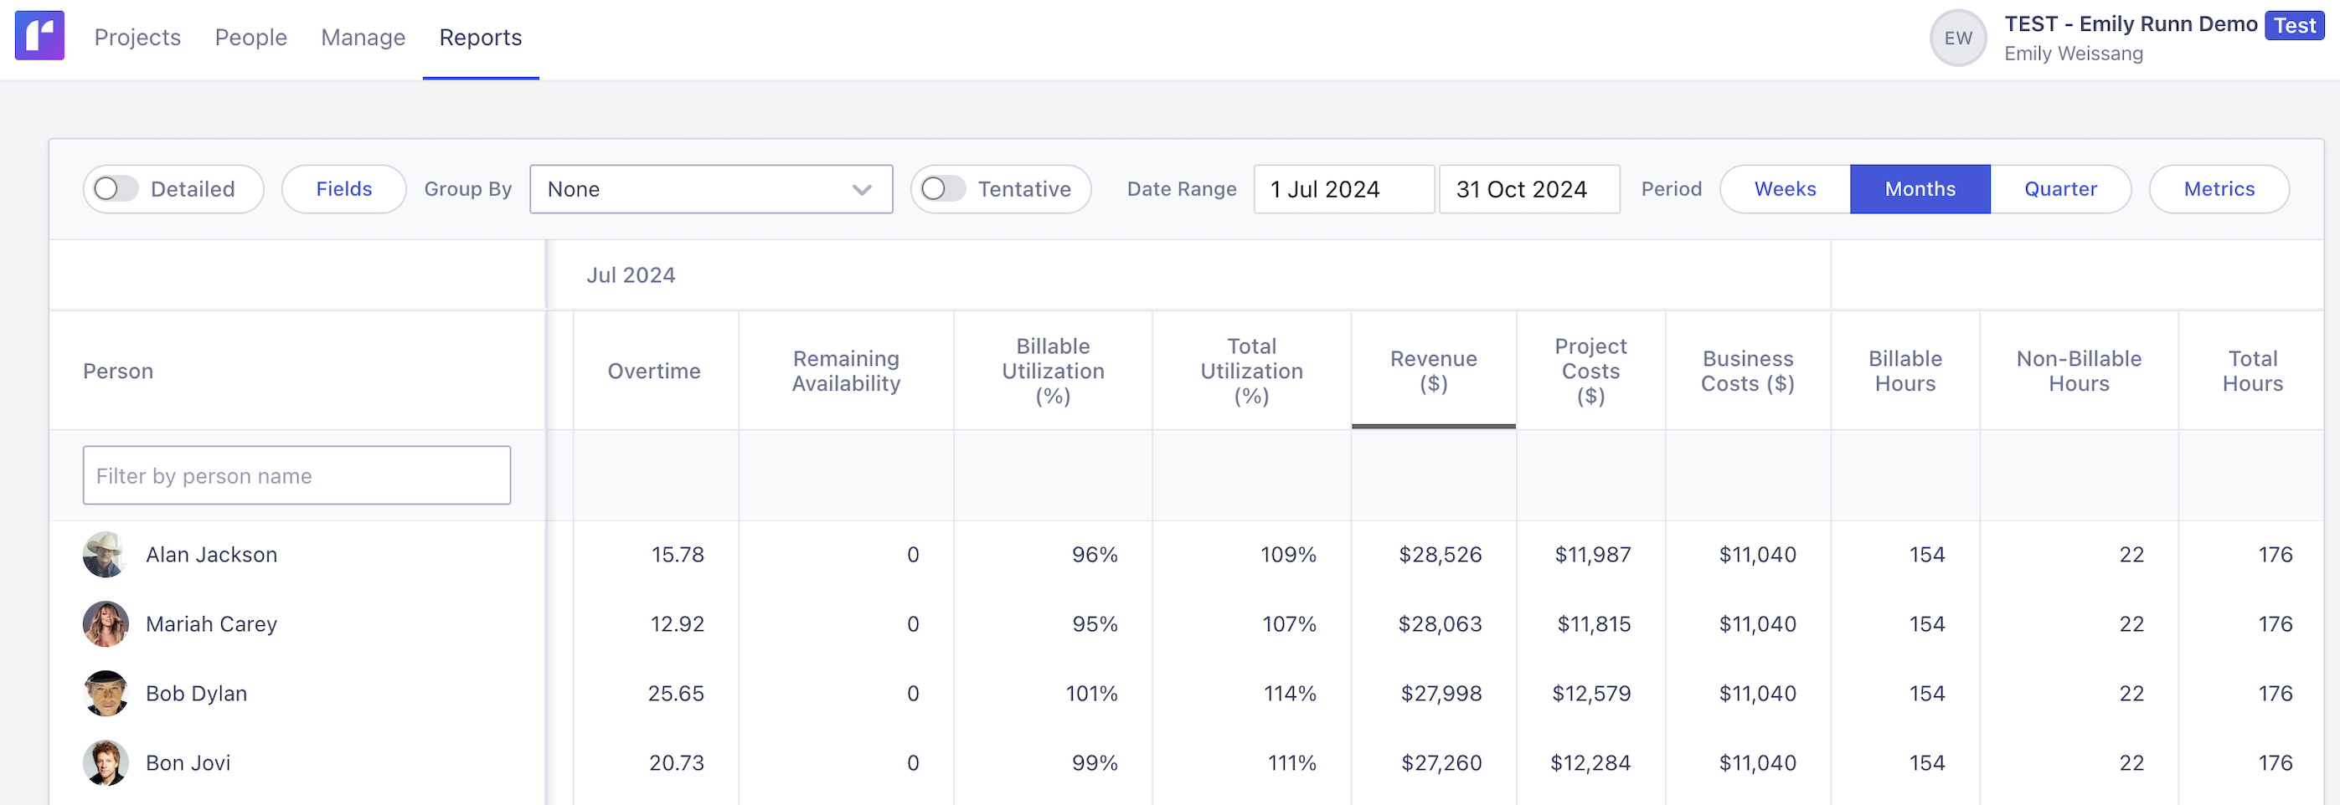Click the Runn logo icon
Viewport: 2340px width, 805px height.
coord(39,36)
